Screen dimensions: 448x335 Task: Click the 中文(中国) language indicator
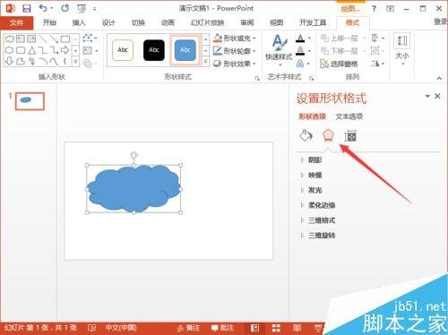coord(121,328)
